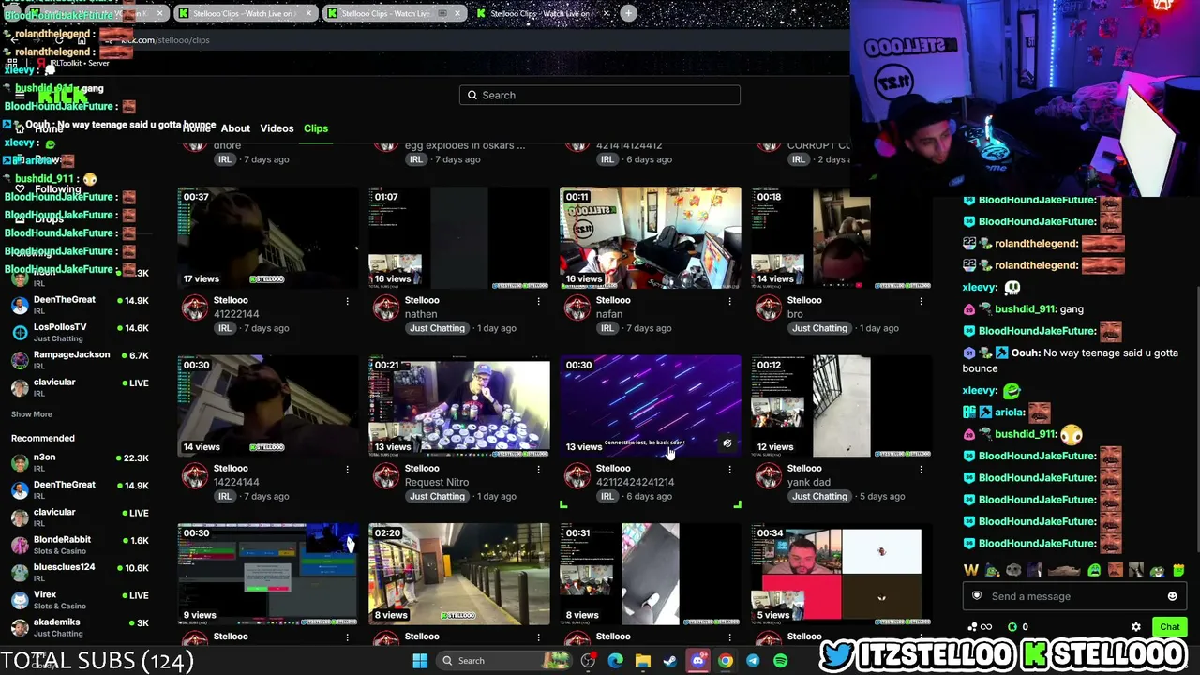Play the 00:37 clip thumbnail with 17 views
This screenshot has width=1200, height=675.
tap(268, 238)
